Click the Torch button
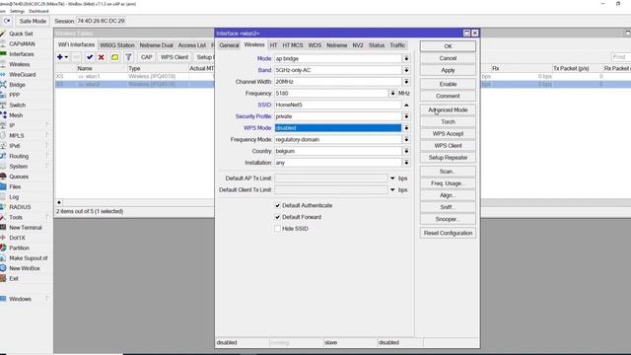This screenshot has width=631, height=355. [448, 122]
